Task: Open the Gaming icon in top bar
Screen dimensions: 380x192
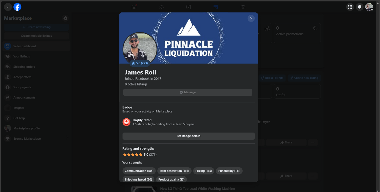Action: [x=243, y=7]
